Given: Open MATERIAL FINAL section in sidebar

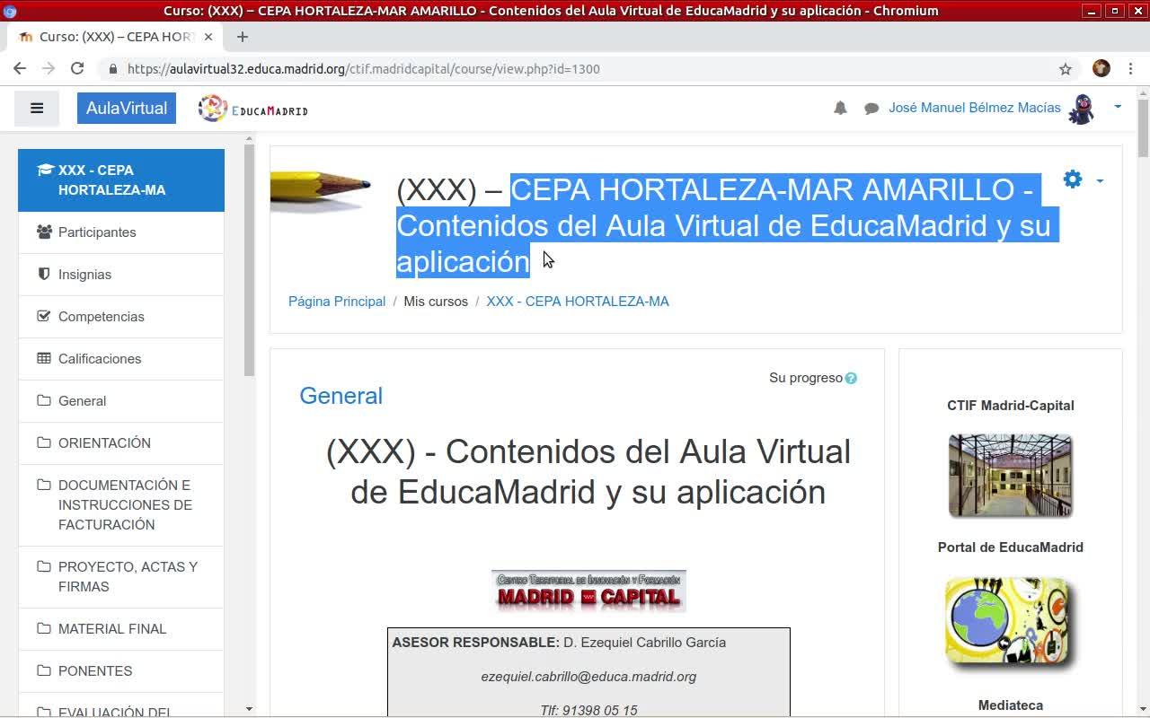Looking at the screenshot, I should click(x=121, y=629).
